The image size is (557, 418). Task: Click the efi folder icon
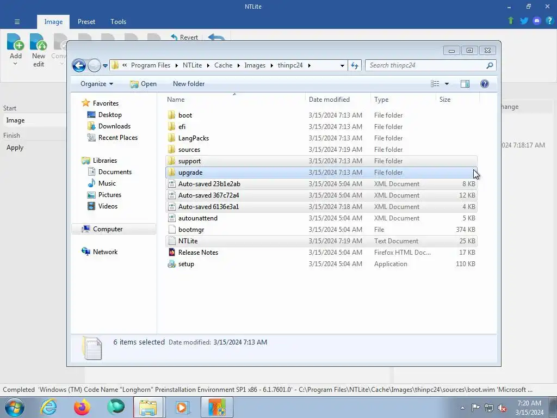(x=172, y=126)
